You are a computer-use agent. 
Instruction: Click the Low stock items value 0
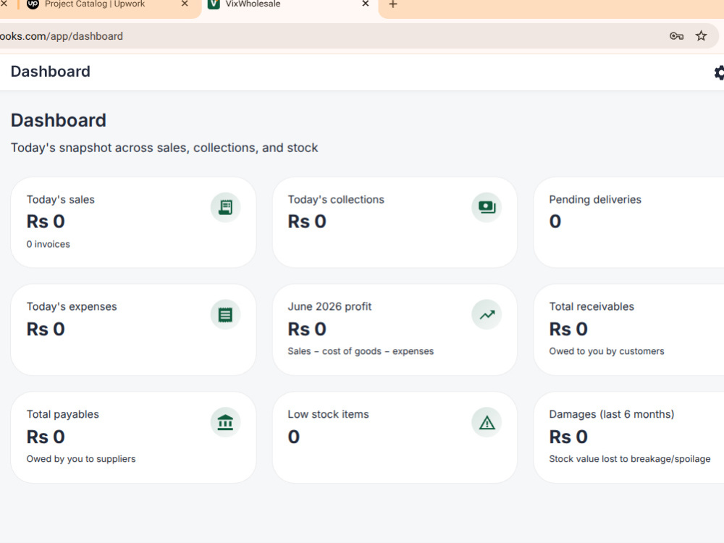point(294,437)
